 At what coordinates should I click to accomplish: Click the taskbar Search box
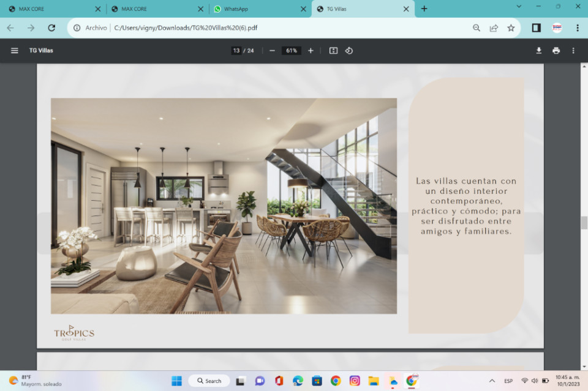209,381
